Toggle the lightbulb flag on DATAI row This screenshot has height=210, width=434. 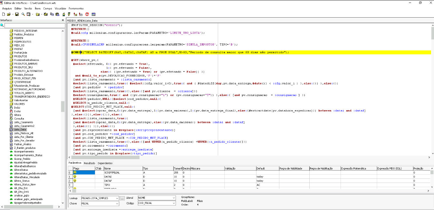click(x=75, y=177)
